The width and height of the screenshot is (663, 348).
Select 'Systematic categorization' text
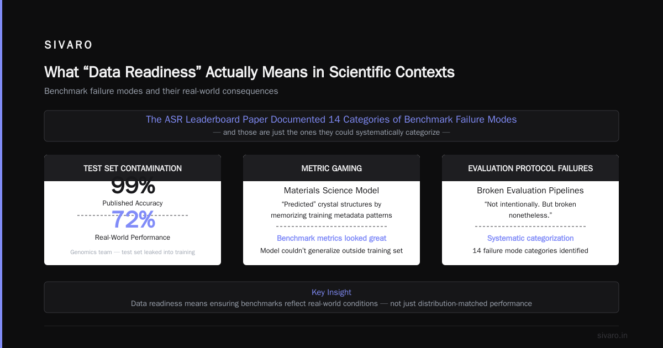[530, 239]
